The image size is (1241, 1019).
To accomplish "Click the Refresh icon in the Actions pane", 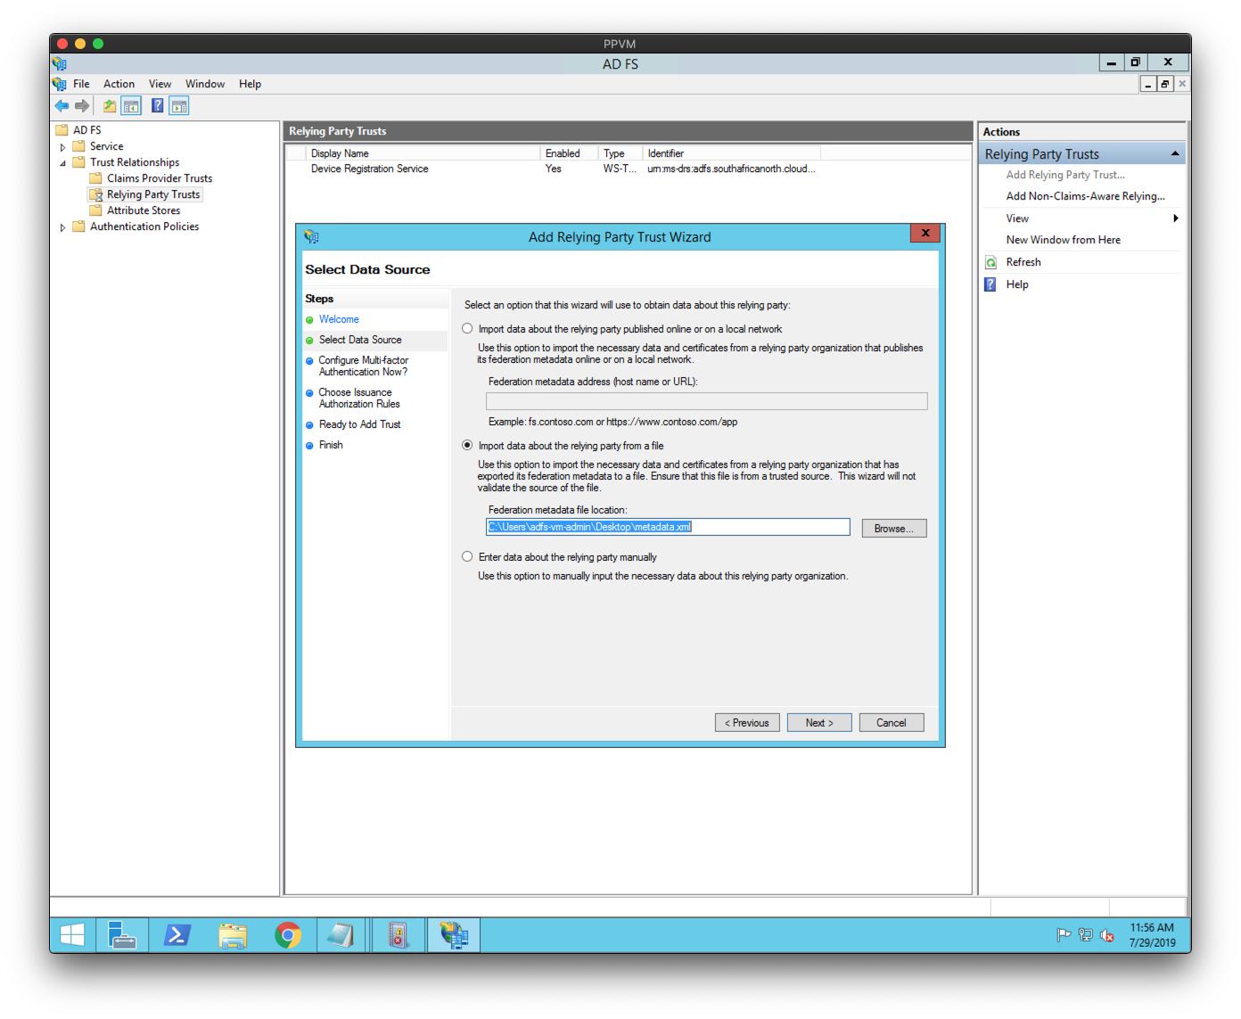I will point(990,262).
